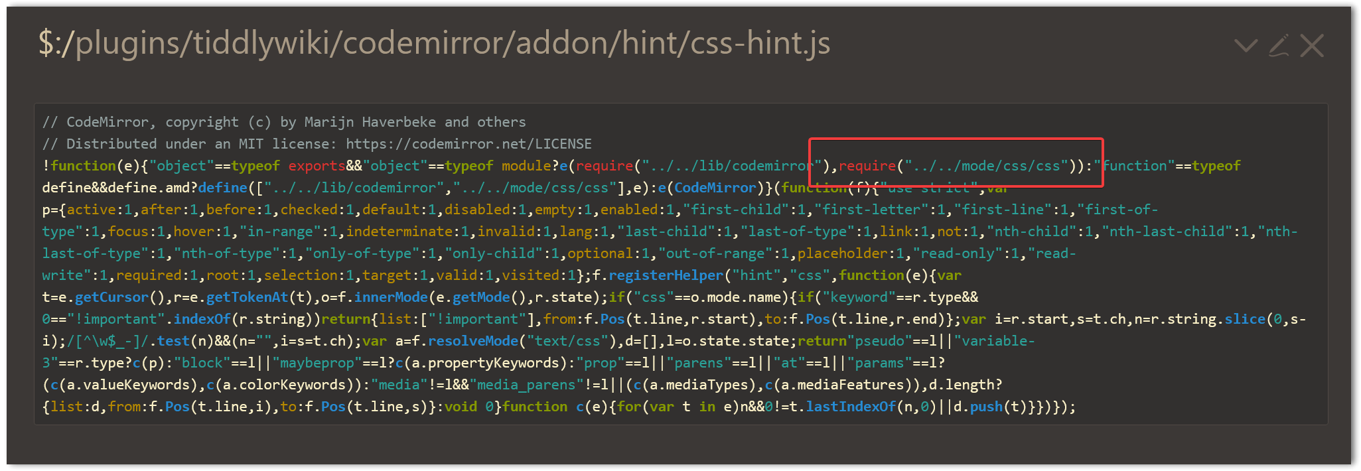Click the "keyword" string
The height and width of the screenshot is (471, 1361).
coord(859,297)
